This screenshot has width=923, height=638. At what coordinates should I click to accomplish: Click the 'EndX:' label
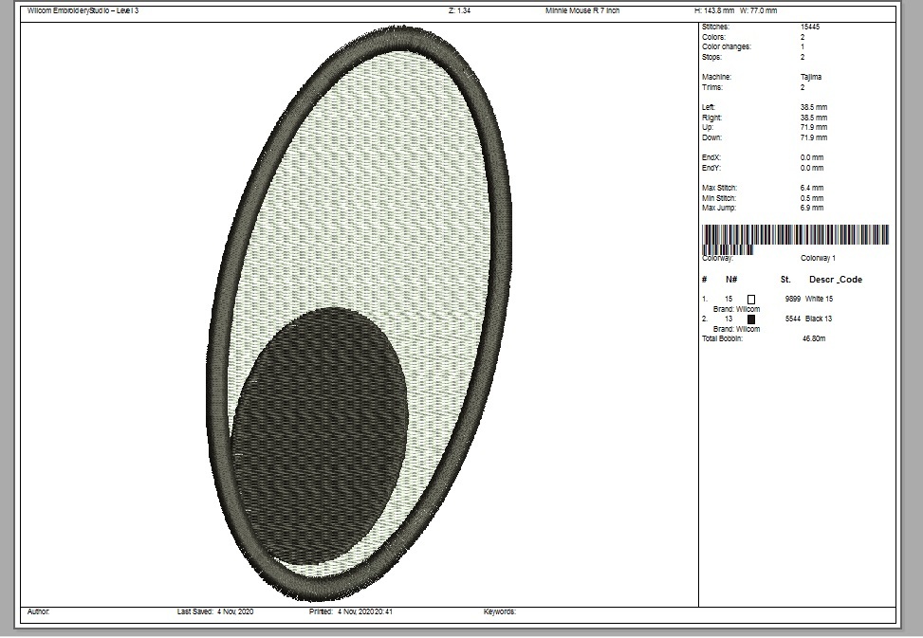tap(711, 157)
